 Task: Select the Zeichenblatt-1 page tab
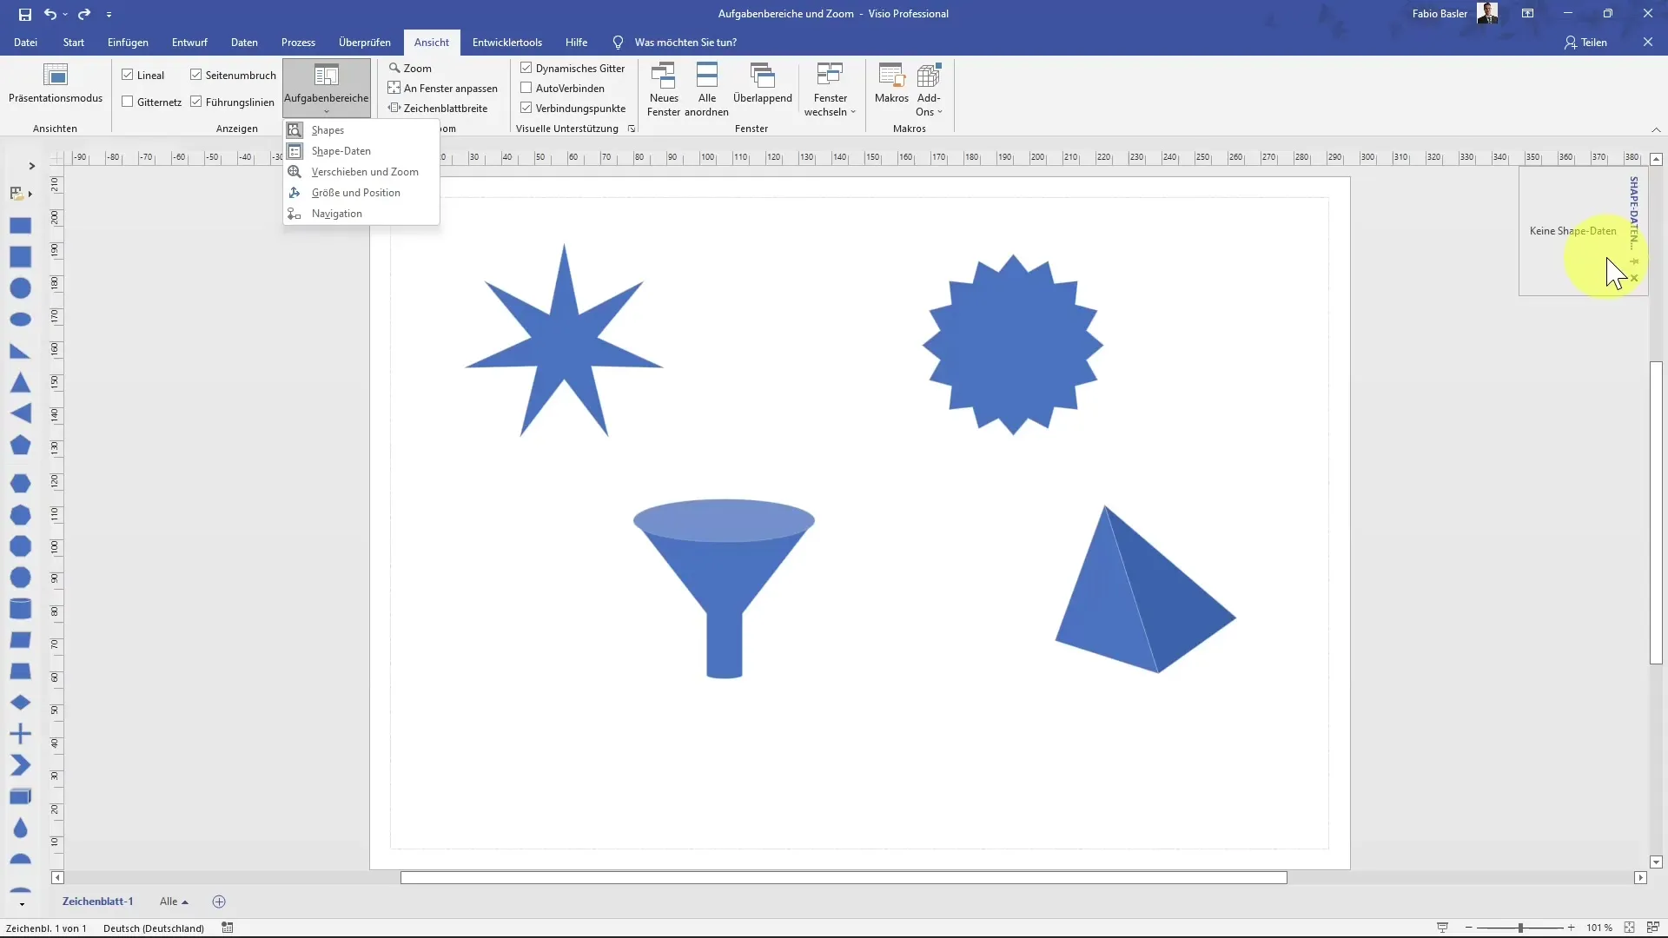pyautogui.click(x=97, y=902)
